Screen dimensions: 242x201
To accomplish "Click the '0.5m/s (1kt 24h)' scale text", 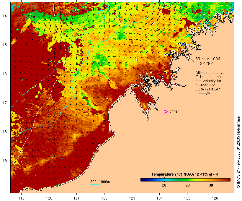I will [208, 89].
